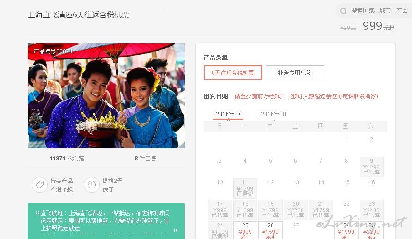Choose the date priced ¥2299 with 余2
Image resolution: width=412 pixels, height=239 pixels.
point(371,230)
